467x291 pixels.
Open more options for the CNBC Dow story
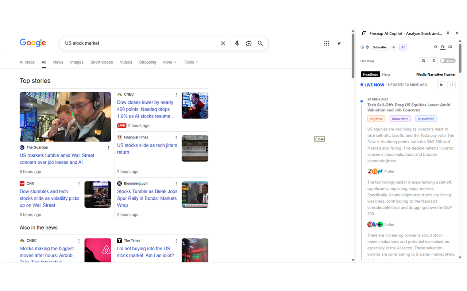point(176,95)
